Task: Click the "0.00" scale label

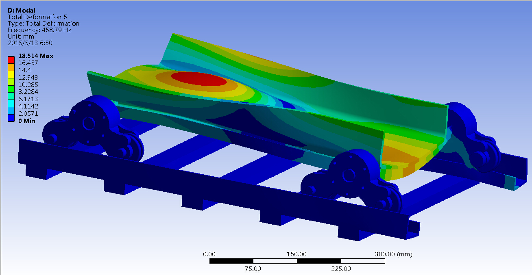Action: click(x=209, y=254)
